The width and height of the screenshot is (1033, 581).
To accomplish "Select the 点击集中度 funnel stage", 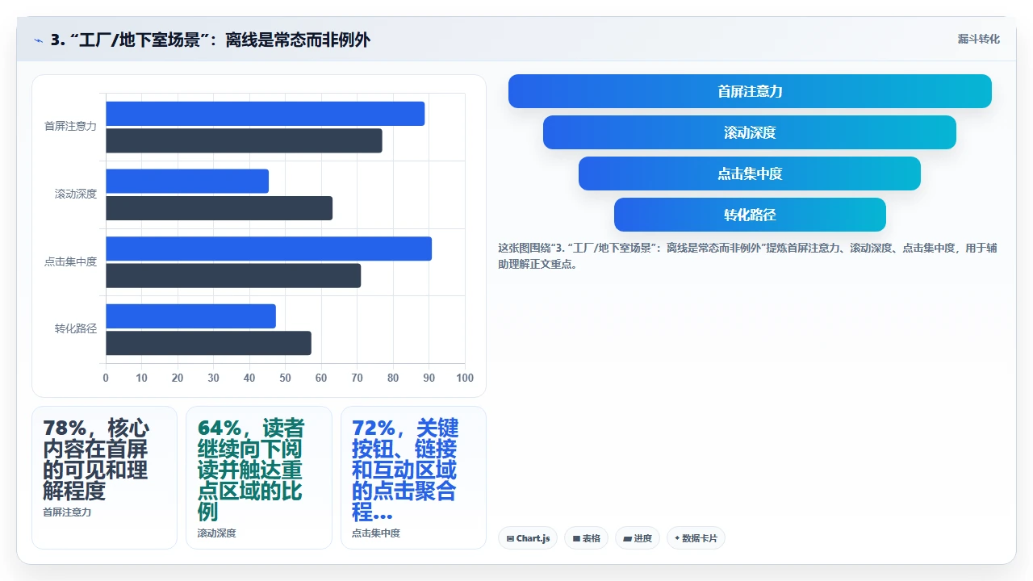I will pos(750,173).
